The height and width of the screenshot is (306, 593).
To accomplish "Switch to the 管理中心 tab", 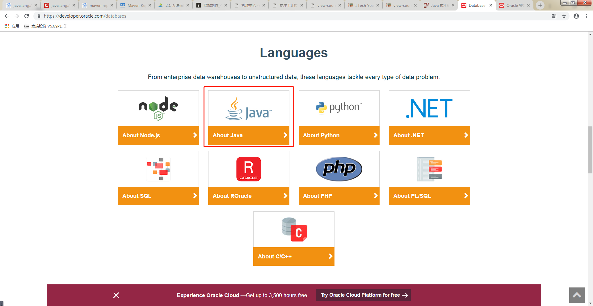I will [249, 5].
